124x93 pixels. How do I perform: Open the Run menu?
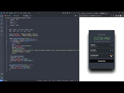(x=21, y=13)
